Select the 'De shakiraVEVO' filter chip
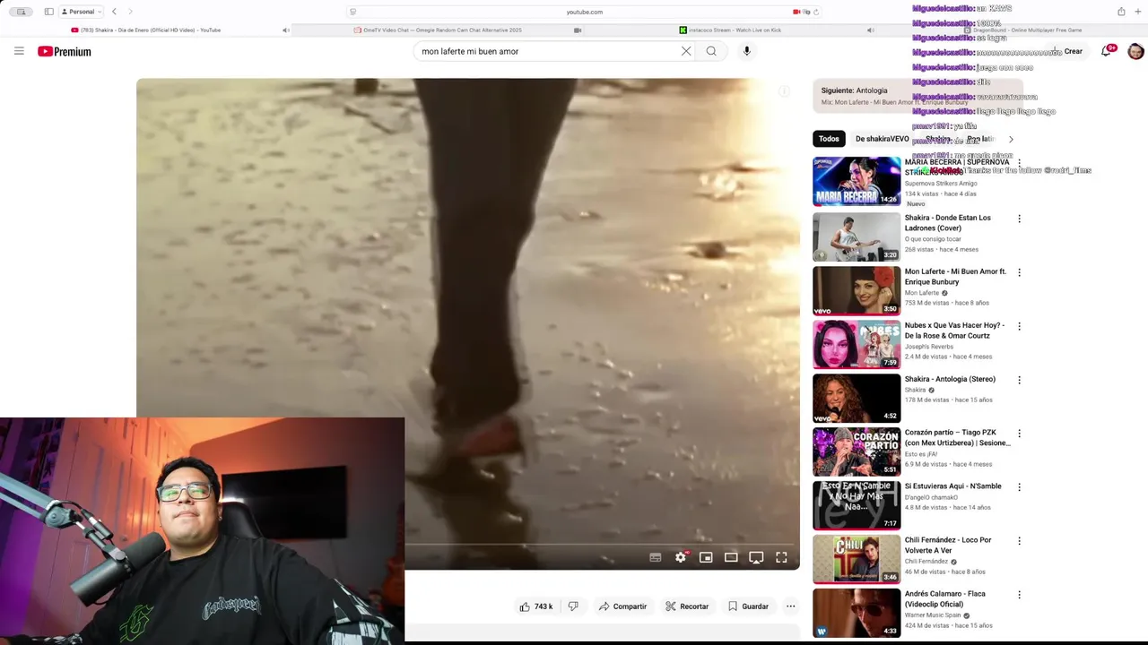Viewport: 1148px width, 645px height. click(x=882, y=139)
